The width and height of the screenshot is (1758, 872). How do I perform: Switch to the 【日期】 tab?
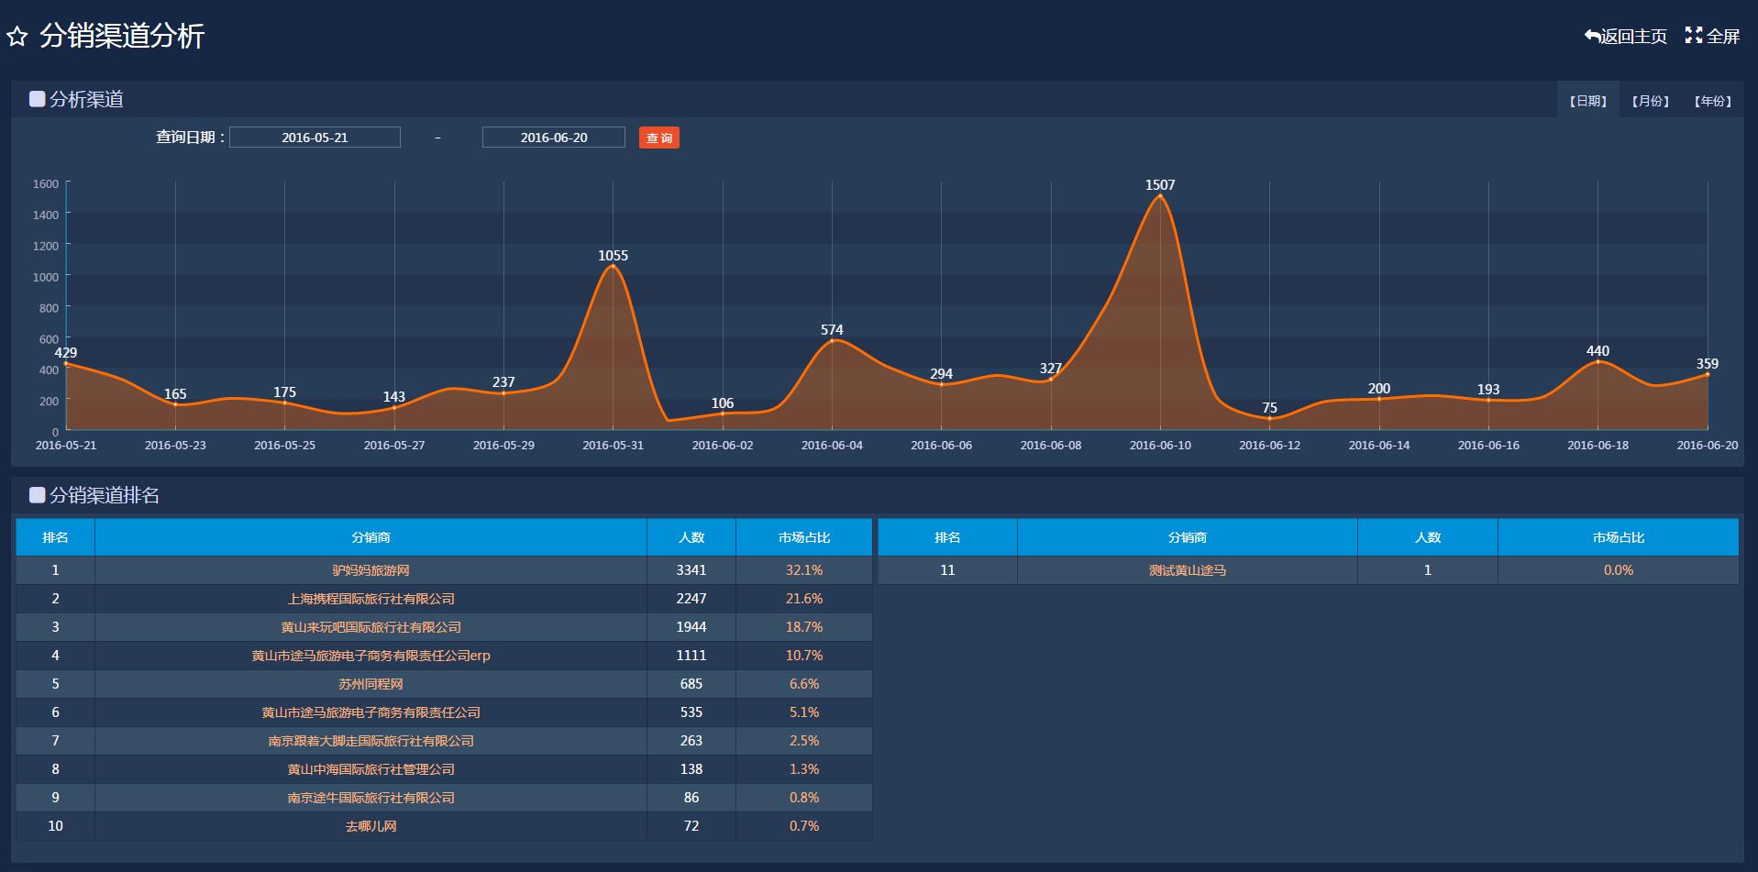click(x=1587, y=101)
